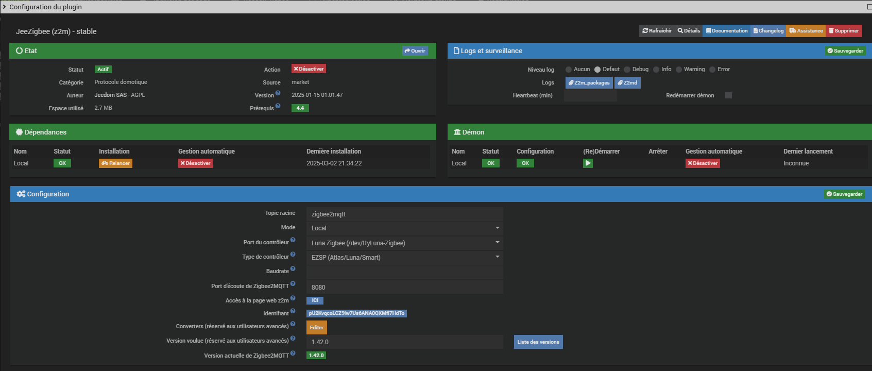The image size is (872, 371).
Task: Open the Mode dropdown
Action: (404, 228)
